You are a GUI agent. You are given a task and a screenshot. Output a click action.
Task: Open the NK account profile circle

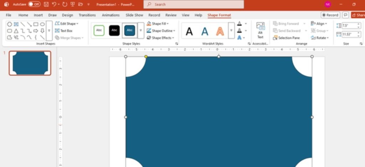328,4
